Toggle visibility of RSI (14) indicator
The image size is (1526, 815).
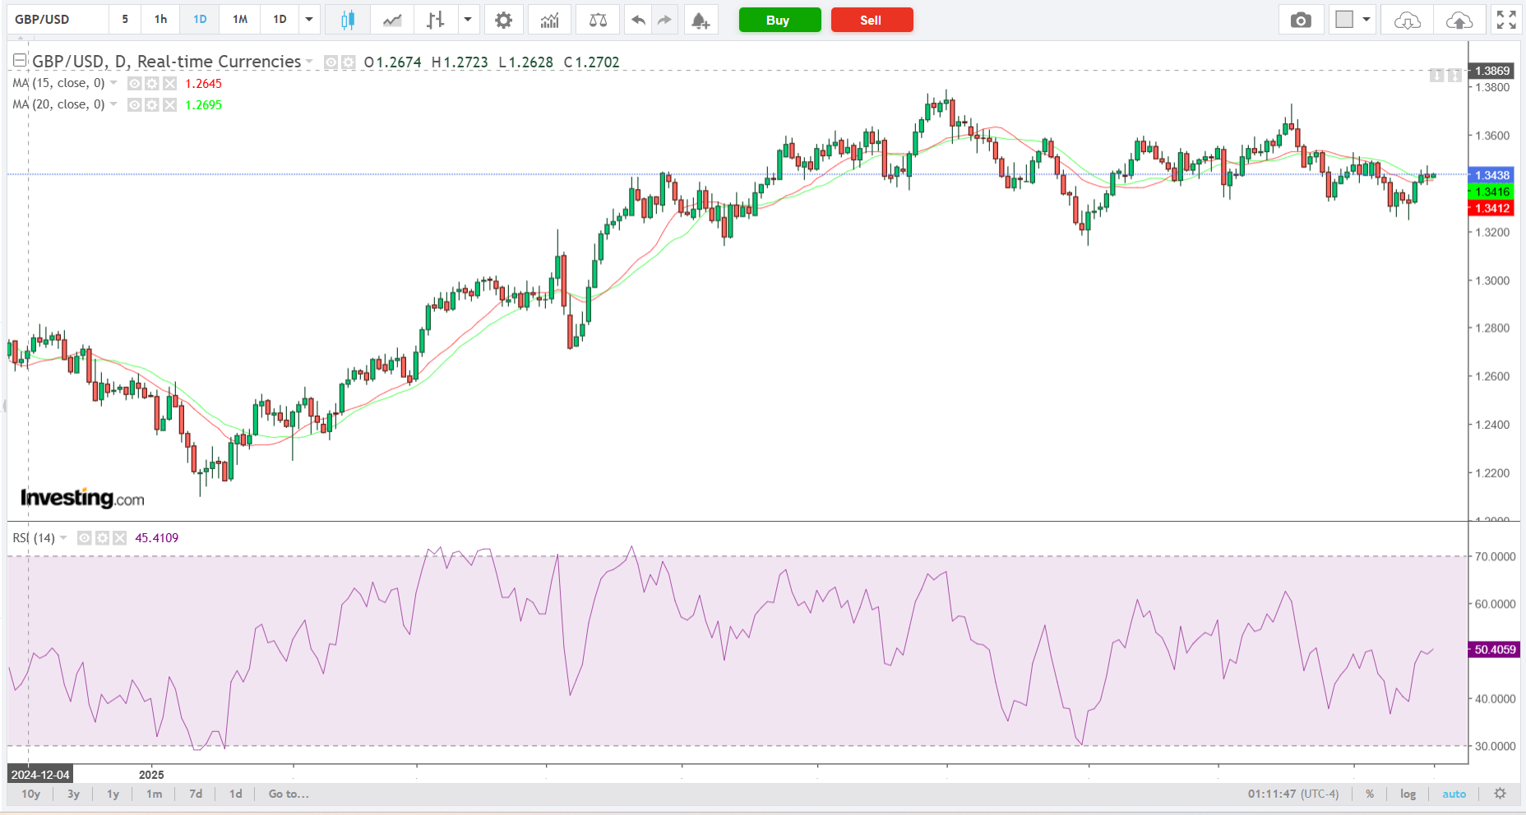tap(84, 538)
